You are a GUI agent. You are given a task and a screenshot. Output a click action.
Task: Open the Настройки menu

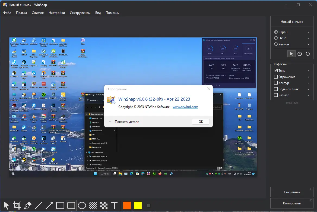57,13
